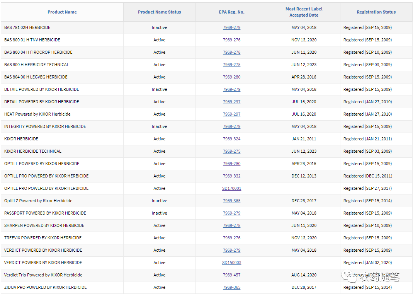Open 7969-297 link for active DETAIL POWERED BY KIXOR
This screenshot has height=295, width=413.
tap(231, 102)
